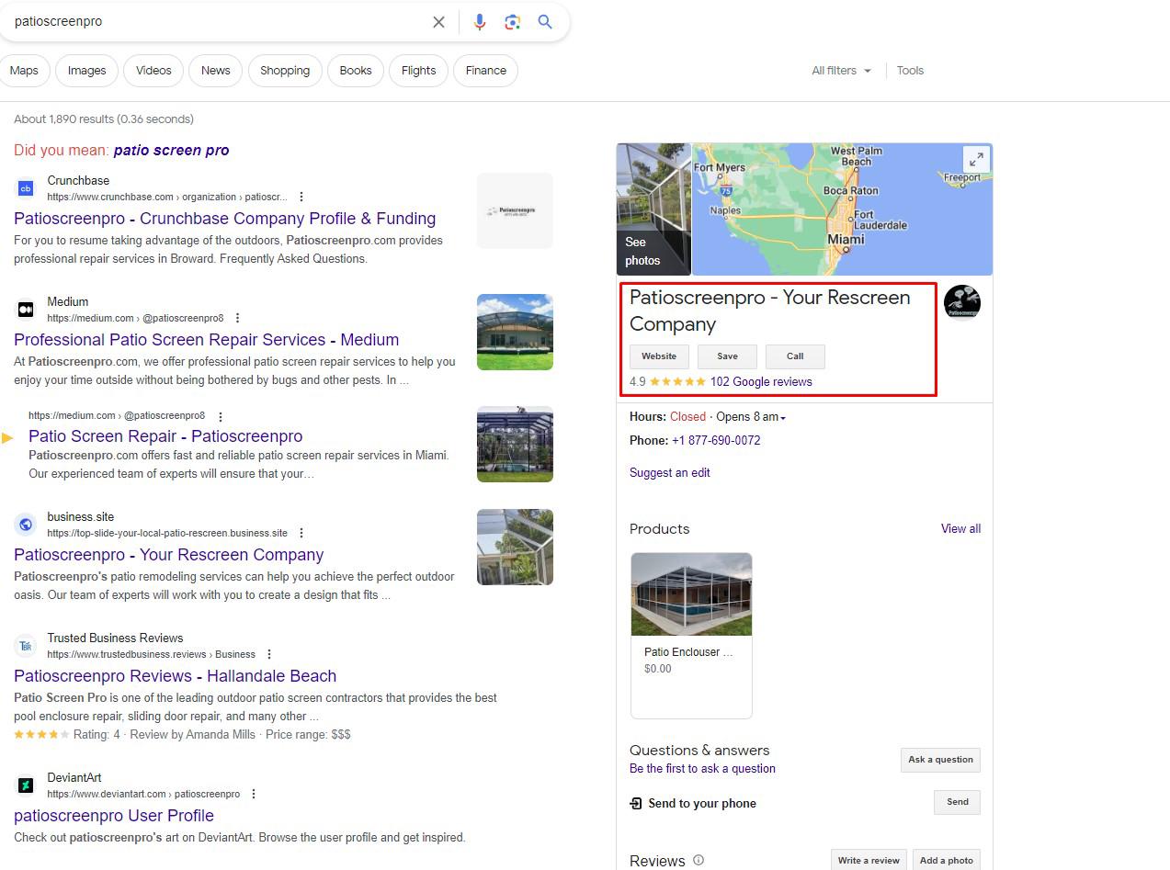Open three-dot menu beside Crunchbase result
Screen dimensions: 1170x870
pyautogui.click(x=301, y=197)
